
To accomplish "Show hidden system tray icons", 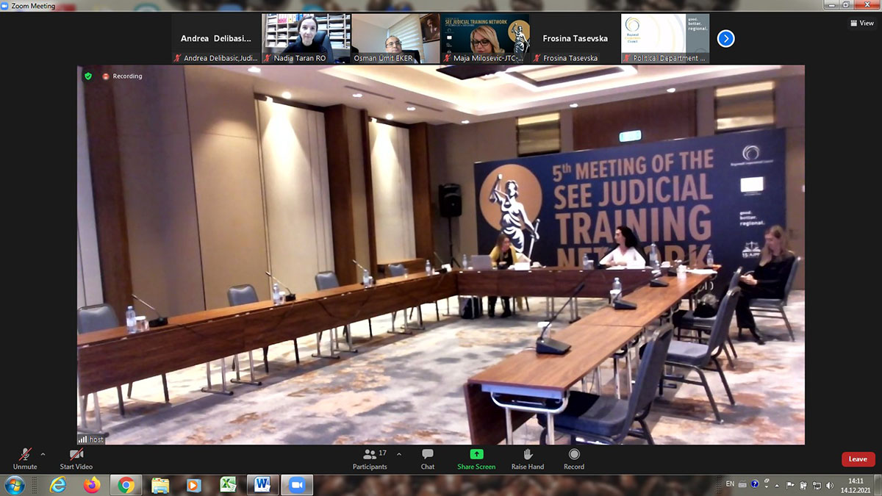I will (777, 486).
